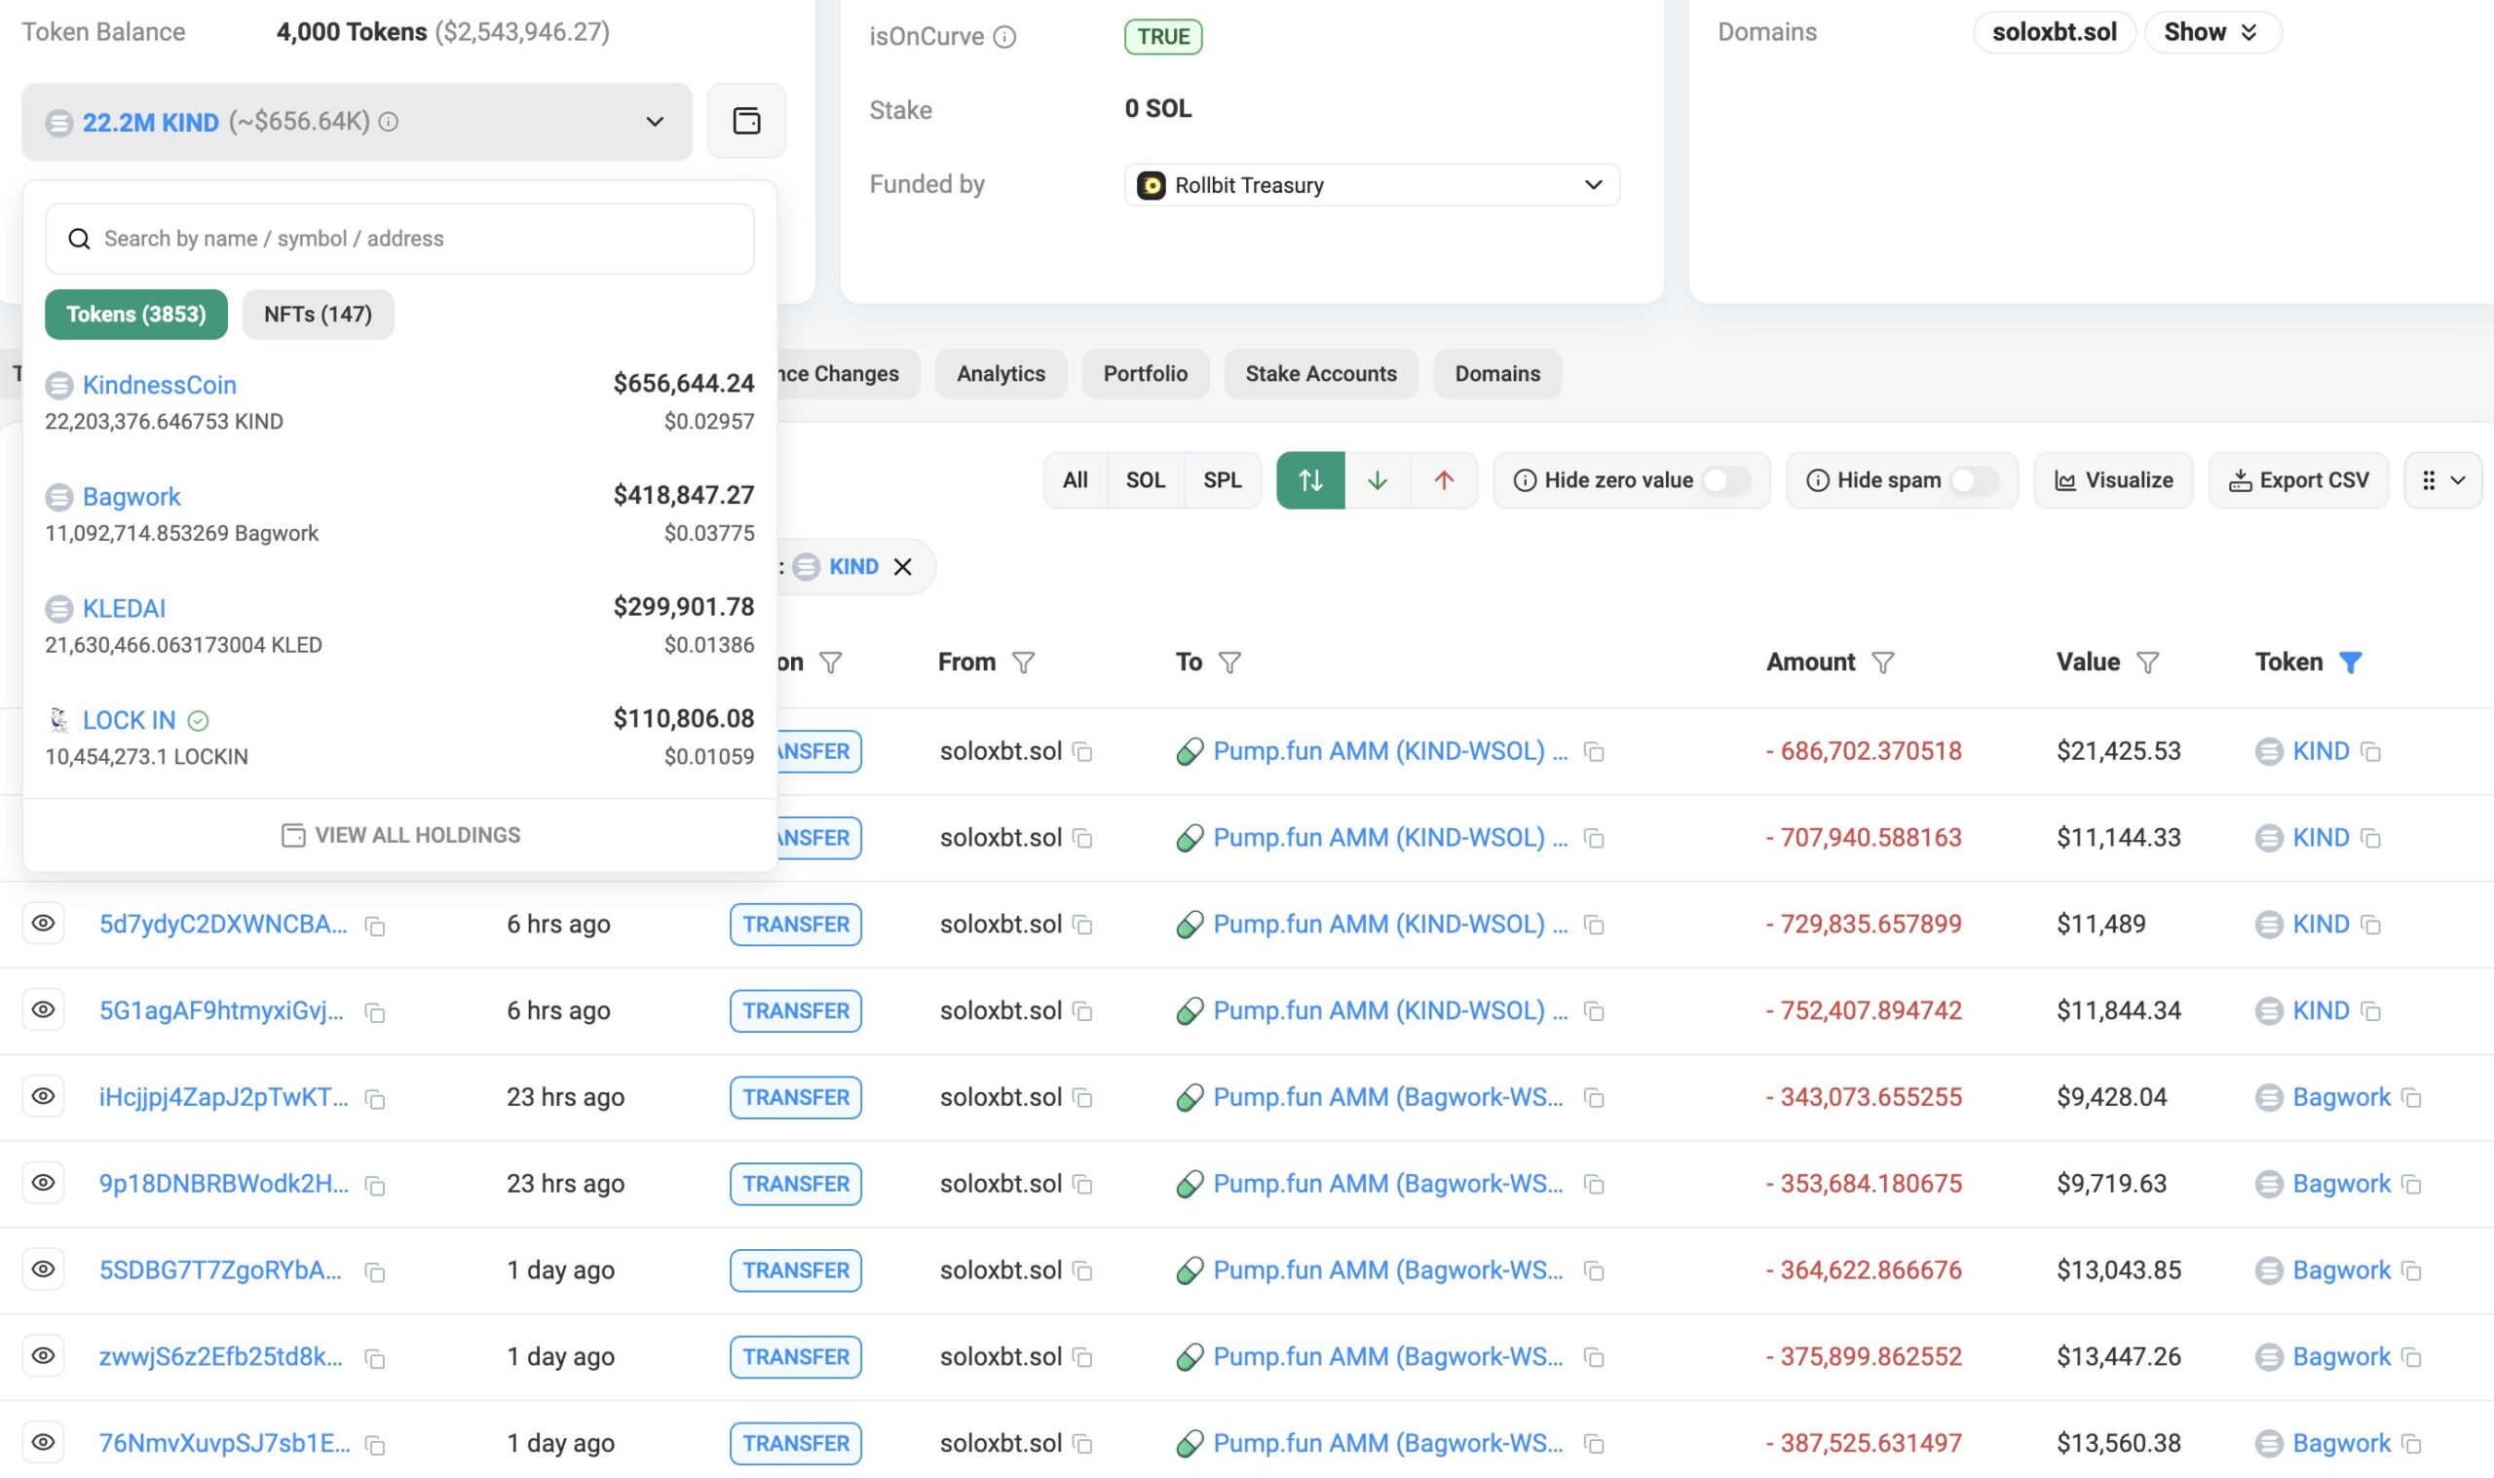Screen dimensions: 2494x1478
Task: Expand Domains using the Show button
Action: 2211,32
